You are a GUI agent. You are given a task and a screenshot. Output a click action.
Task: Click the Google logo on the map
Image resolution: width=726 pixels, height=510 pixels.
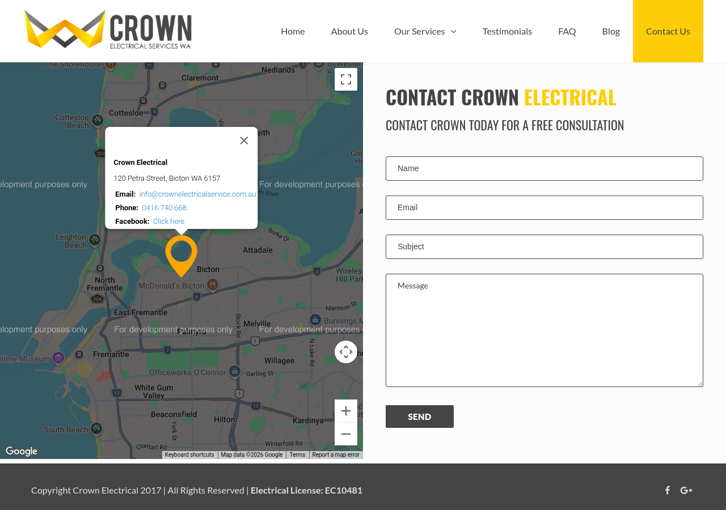point(21,452)
